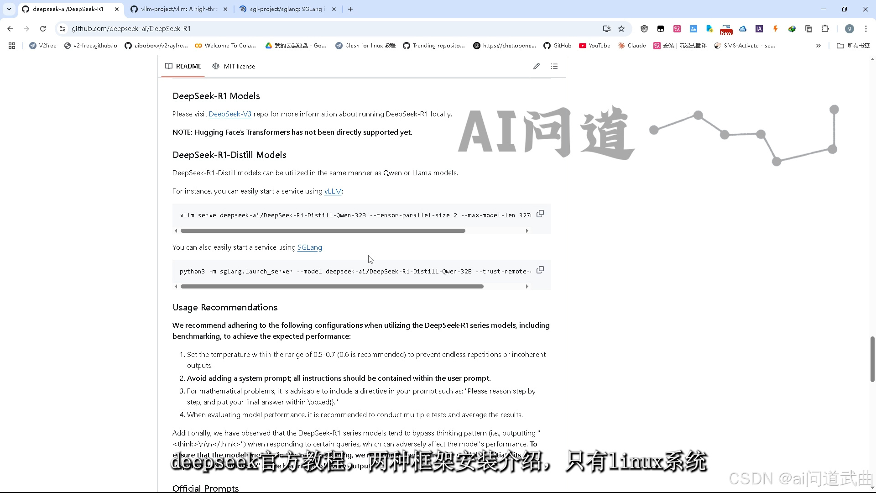Click the sglang code block horizontal scrollbar
876x493 pixels.
point(332,287)
